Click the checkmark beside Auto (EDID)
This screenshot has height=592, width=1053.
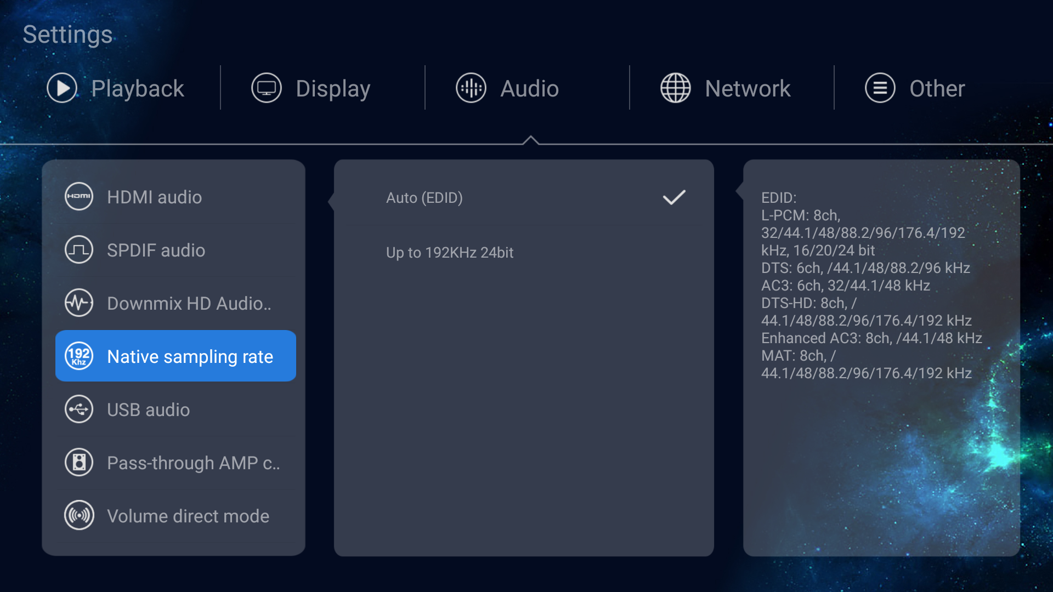pos(674,197)
